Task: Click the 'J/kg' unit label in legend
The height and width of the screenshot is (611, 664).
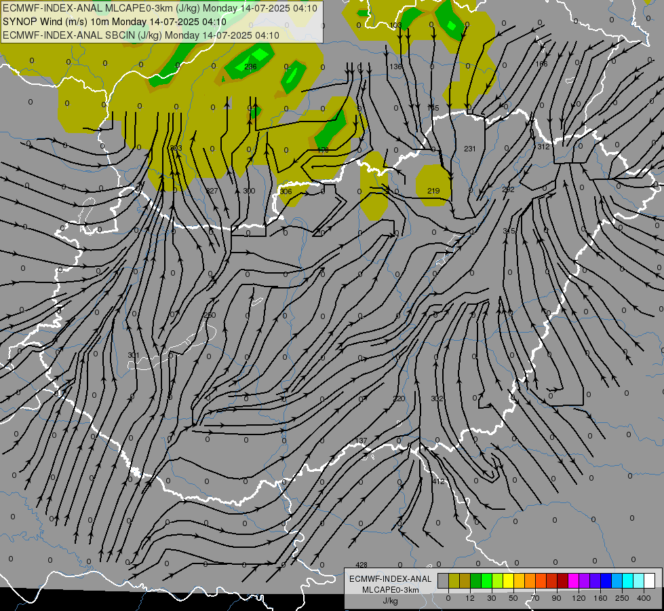Action: (391, 601)
